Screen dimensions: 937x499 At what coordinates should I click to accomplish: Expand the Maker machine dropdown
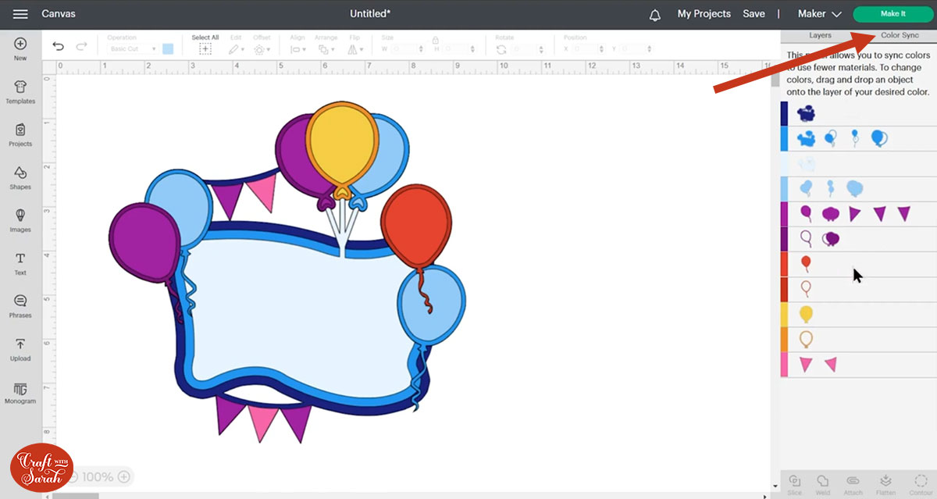pyautogui.click(x=819, y=14)
